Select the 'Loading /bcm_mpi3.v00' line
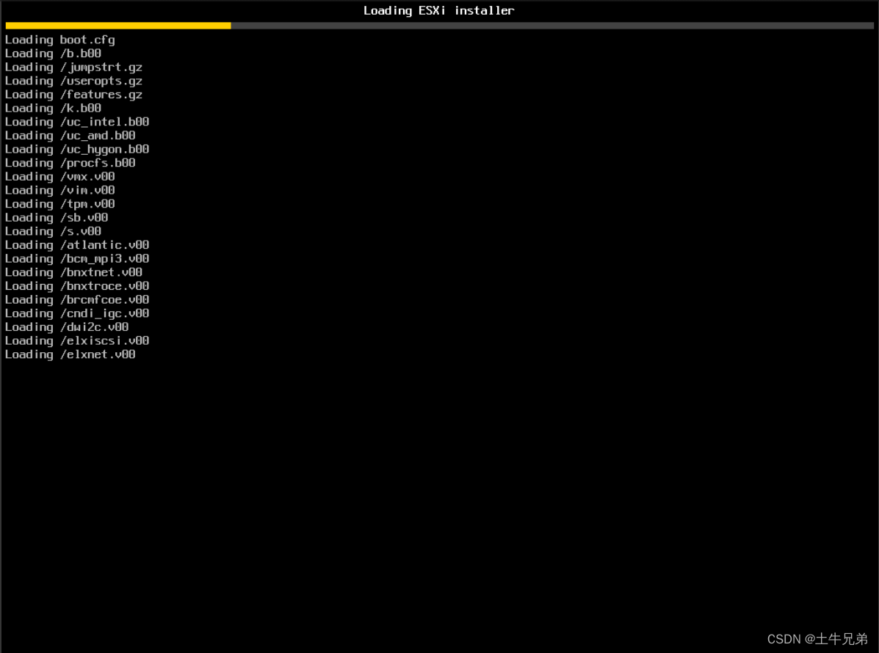The image size is (879, 653). pos(77,259)
